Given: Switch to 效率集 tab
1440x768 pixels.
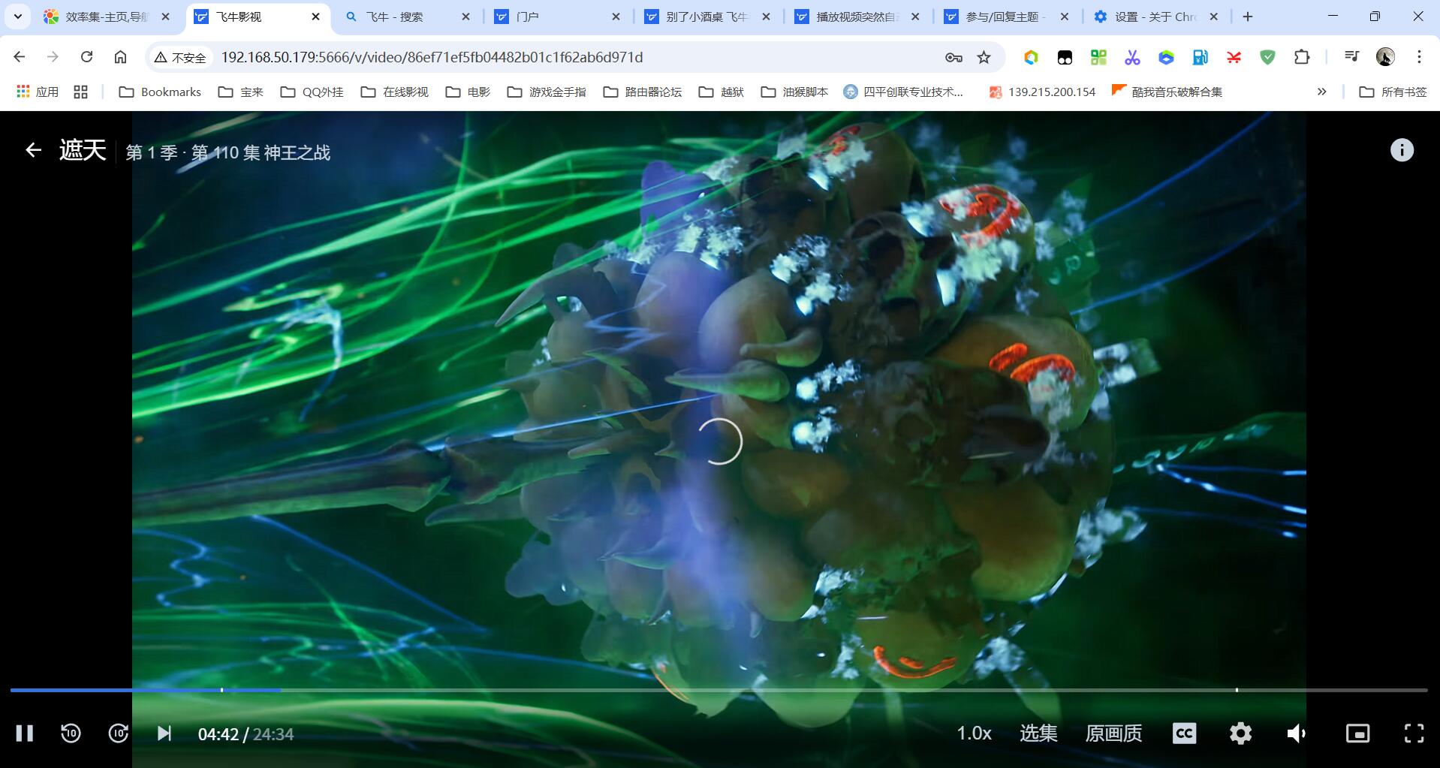Looking at the screenshot, I should tap(107, 17).
